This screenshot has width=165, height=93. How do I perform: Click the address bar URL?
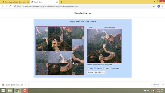tap(50, 6)
